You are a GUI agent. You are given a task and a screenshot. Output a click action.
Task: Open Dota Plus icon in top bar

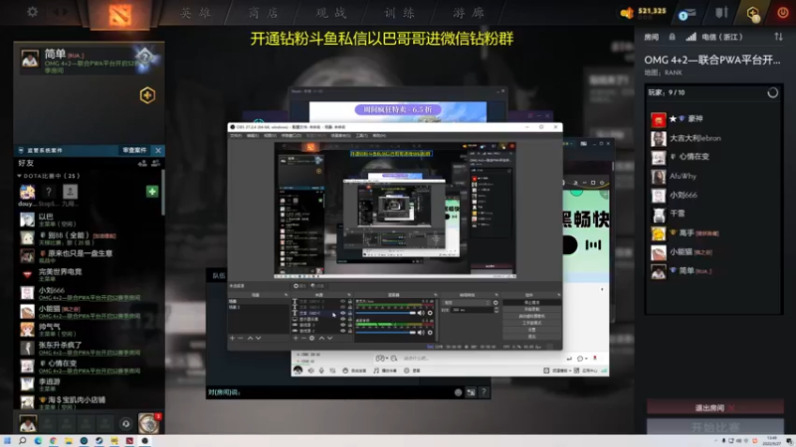[x=753, y=14]
